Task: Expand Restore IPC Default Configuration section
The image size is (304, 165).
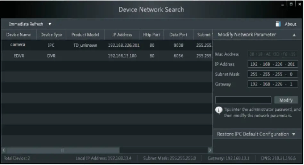Action: coord(294,134)
